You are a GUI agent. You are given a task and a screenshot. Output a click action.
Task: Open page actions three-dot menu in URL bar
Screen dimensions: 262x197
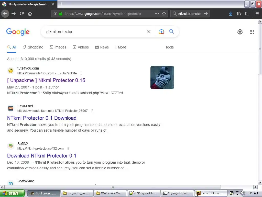[x=157, y=14]
